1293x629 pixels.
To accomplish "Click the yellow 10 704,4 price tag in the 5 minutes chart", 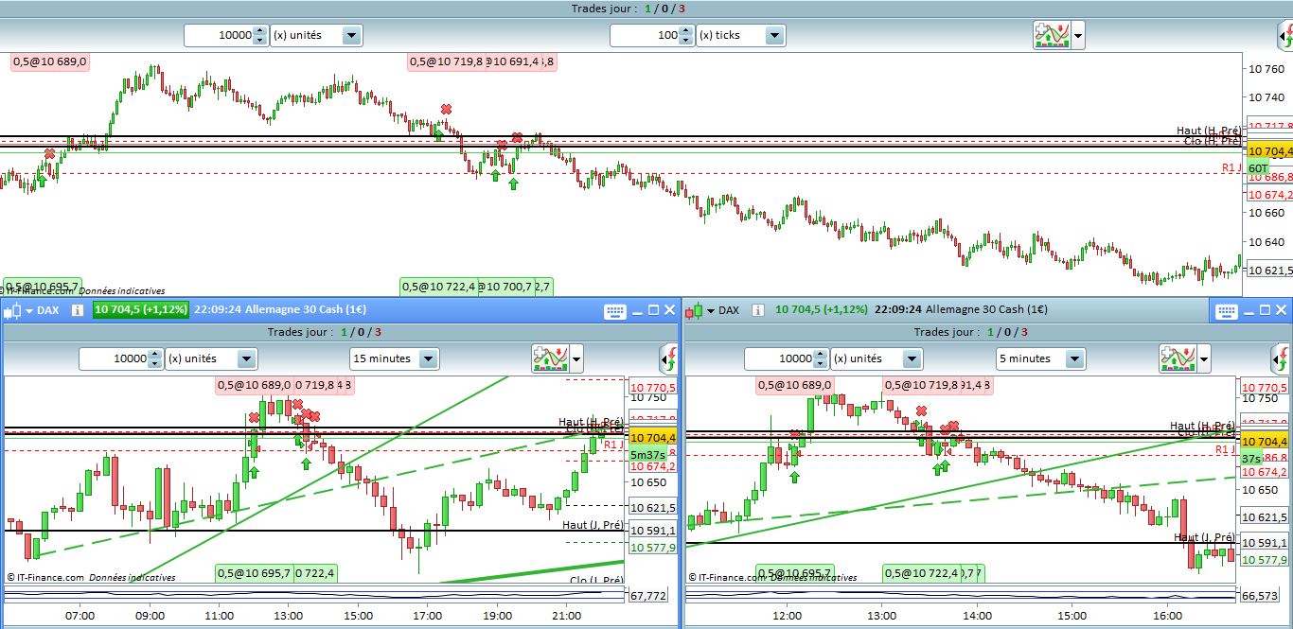I will [1266, 442].
